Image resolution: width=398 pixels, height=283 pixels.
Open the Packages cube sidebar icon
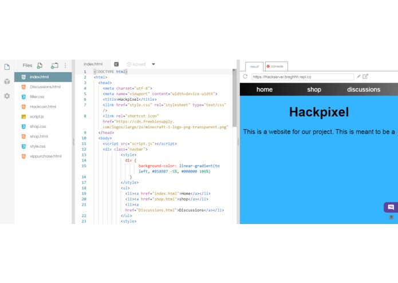pyautogui.click(x=7, y=81)
